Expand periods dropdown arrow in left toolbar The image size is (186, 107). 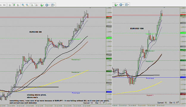click(x=49, y=5)
